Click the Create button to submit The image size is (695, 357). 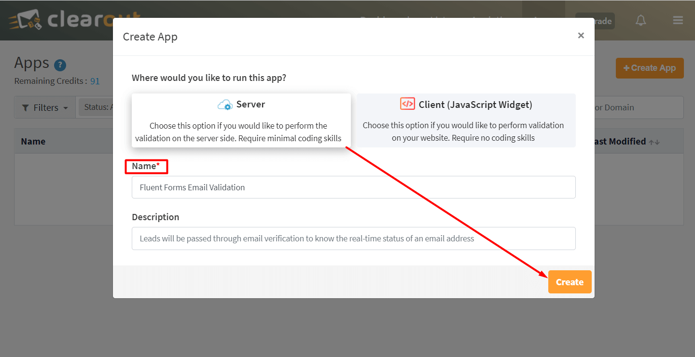pos(570,282)
